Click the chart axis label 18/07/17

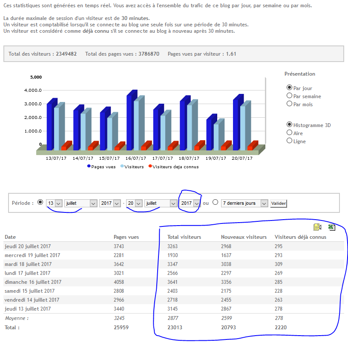tap(189, 158)
